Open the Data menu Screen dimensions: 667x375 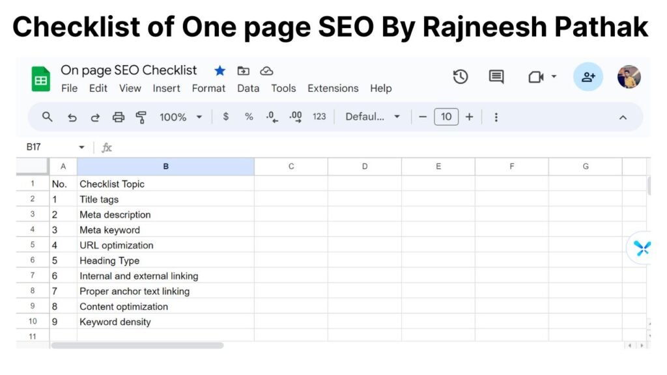click(248, 89)
